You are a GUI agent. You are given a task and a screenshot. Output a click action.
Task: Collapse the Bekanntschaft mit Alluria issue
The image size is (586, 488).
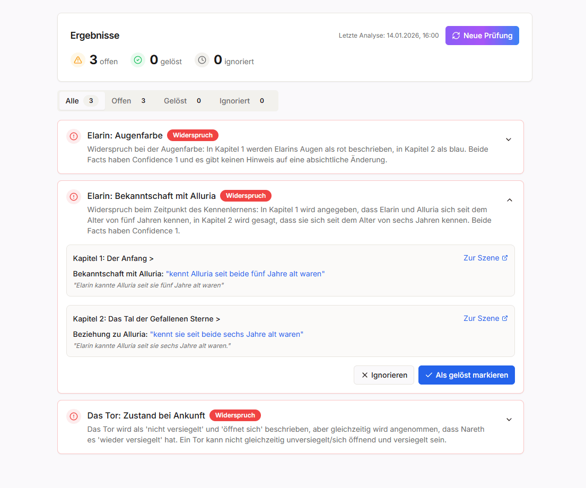pos(509,200)
